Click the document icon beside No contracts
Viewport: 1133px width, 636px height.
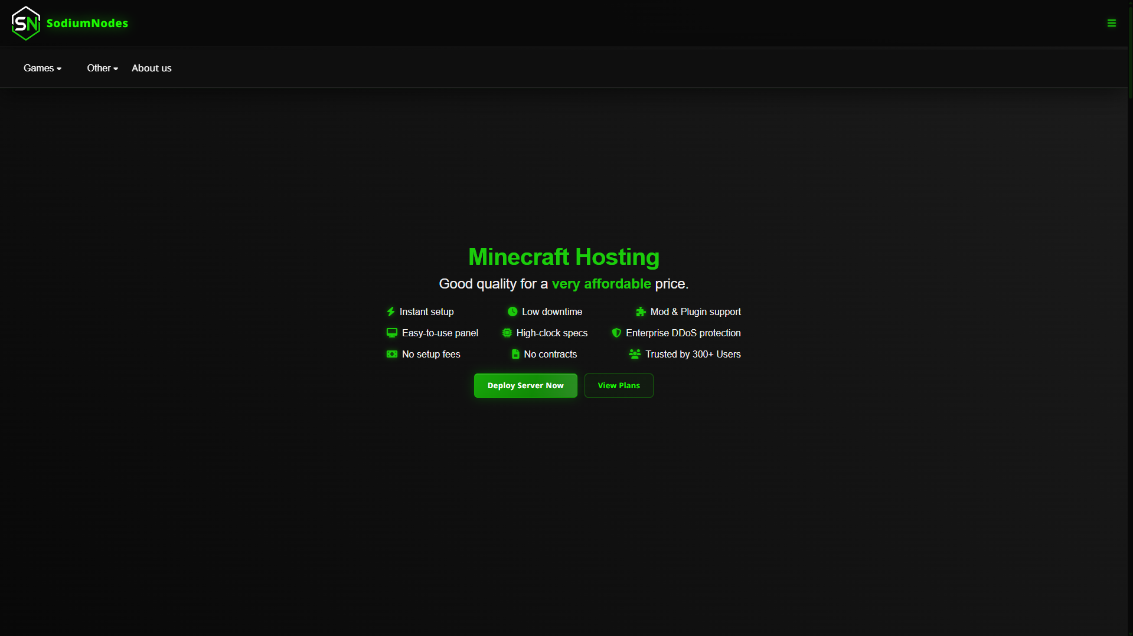515,354
